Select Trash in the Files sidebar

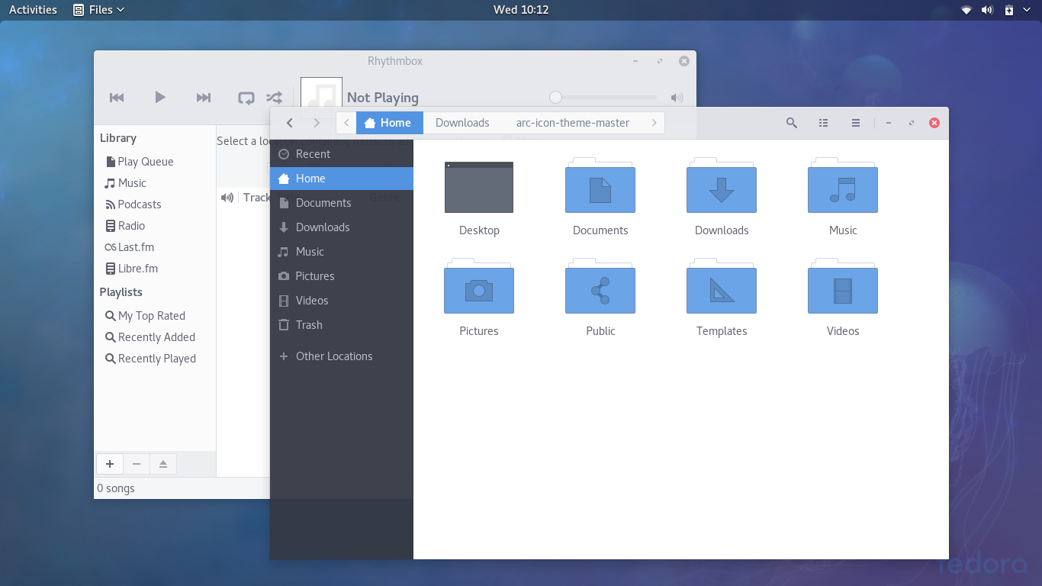click(309, 325)
